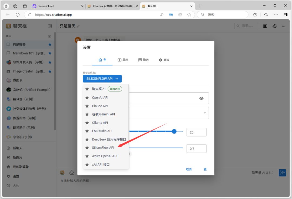
Task: Switch to SiliconCloud browser tab
Action: click(x=58, y=6)
